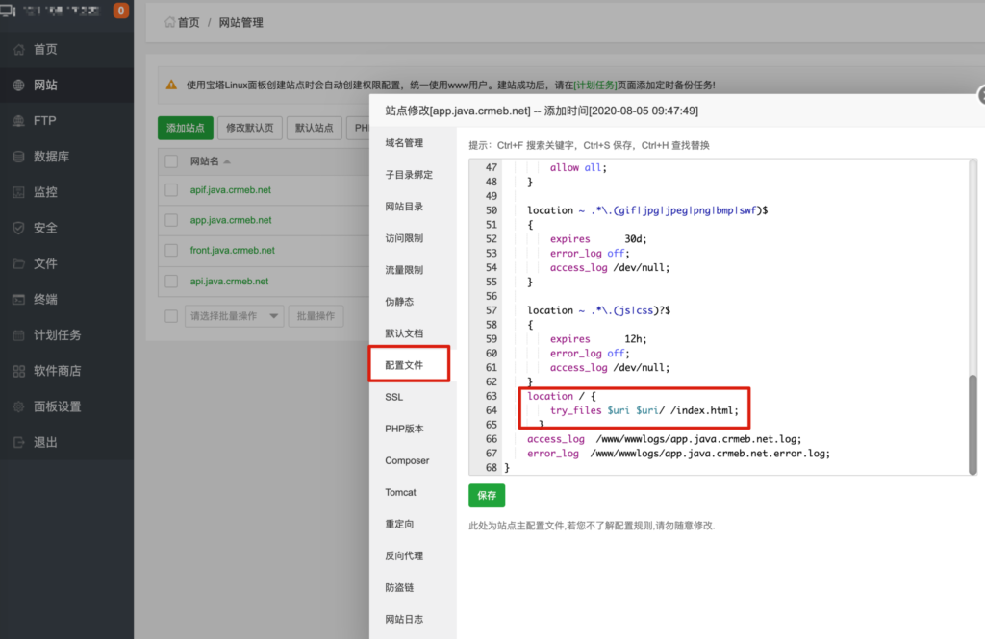Open site link api.java.crmeb.net
The width and height of the screenshot is (985, 639).
click(229, 282)
